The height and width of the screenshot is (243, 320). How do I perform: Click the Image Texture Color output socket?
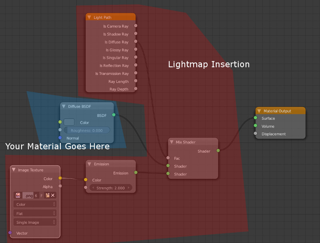(x=60, y=178)
